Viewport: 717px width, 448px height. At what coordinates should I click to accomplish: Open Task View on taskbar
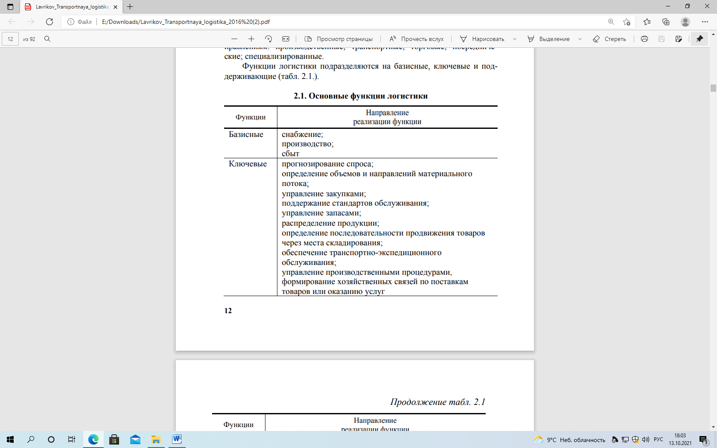pos(72,439)
